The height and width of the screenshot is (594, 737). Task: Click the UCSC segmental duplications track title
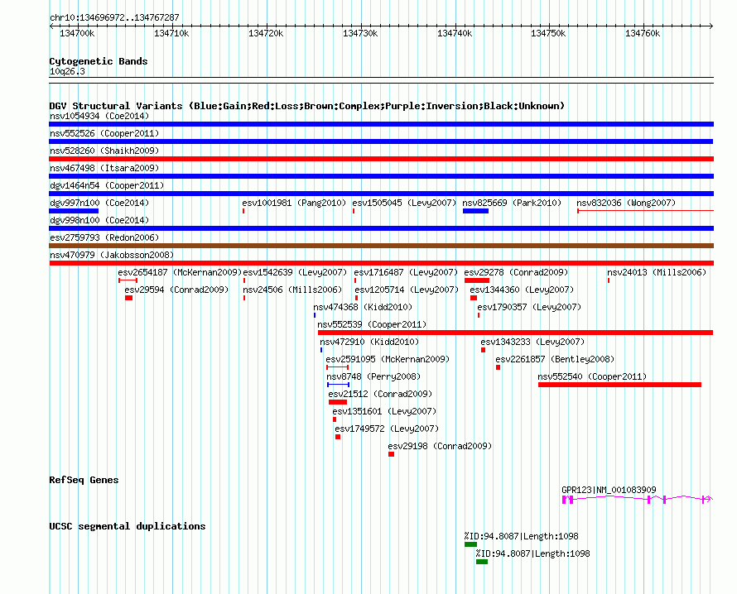(128, 526)
